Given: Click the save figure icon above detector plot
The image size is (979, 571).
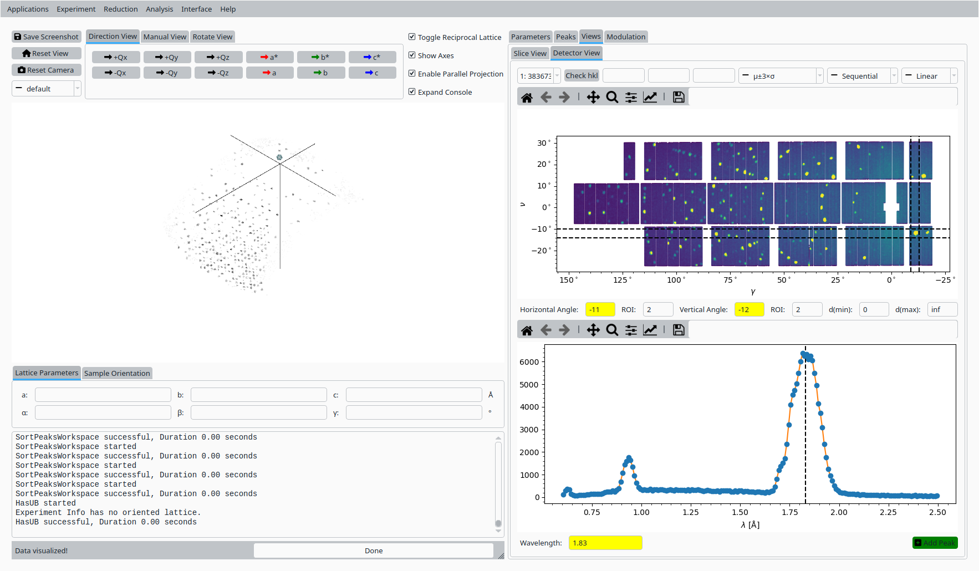Looking at the screenshot, I should (679, 98).
